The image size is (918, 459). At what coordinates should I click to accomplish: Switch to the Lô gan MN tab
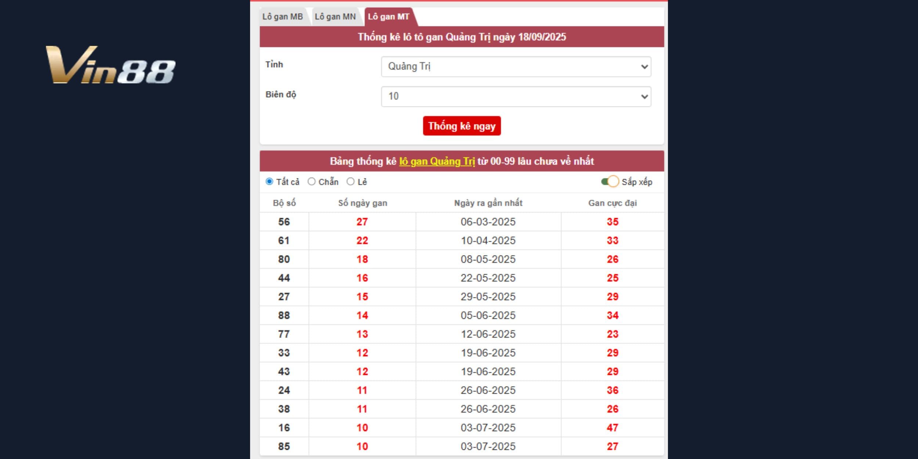(x=335, y=17)
